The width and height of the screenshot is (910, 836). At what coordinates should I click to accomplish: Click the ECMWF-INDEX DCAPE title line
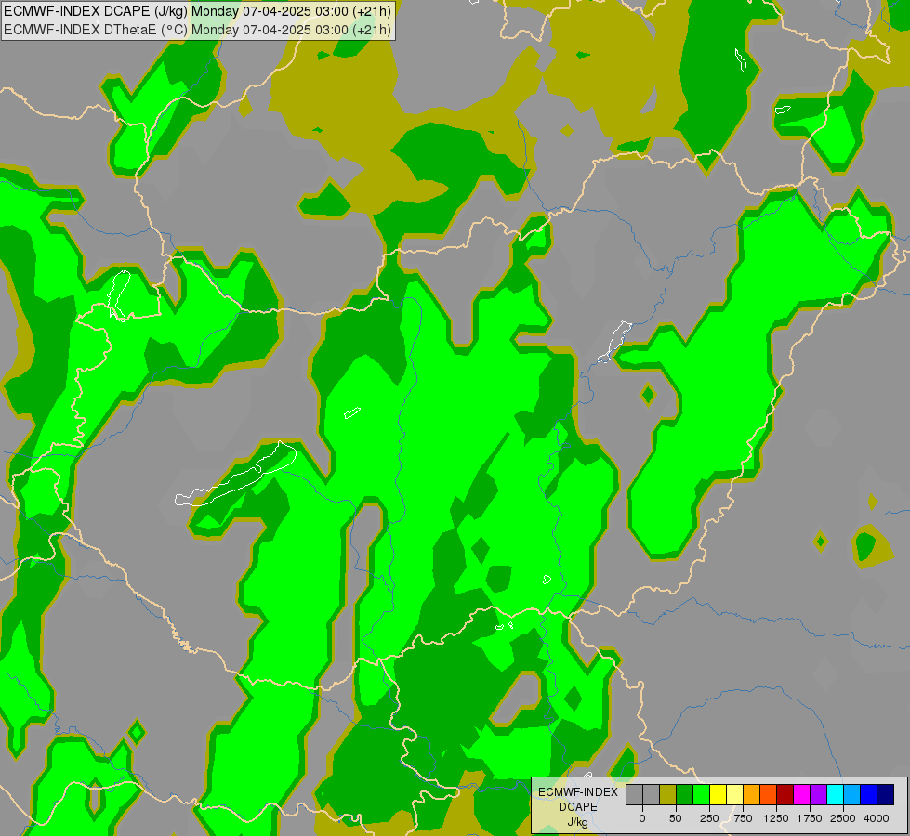point(198,11)
